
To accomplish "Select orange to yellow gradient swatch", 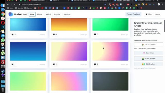I will [x=69, y=25].
